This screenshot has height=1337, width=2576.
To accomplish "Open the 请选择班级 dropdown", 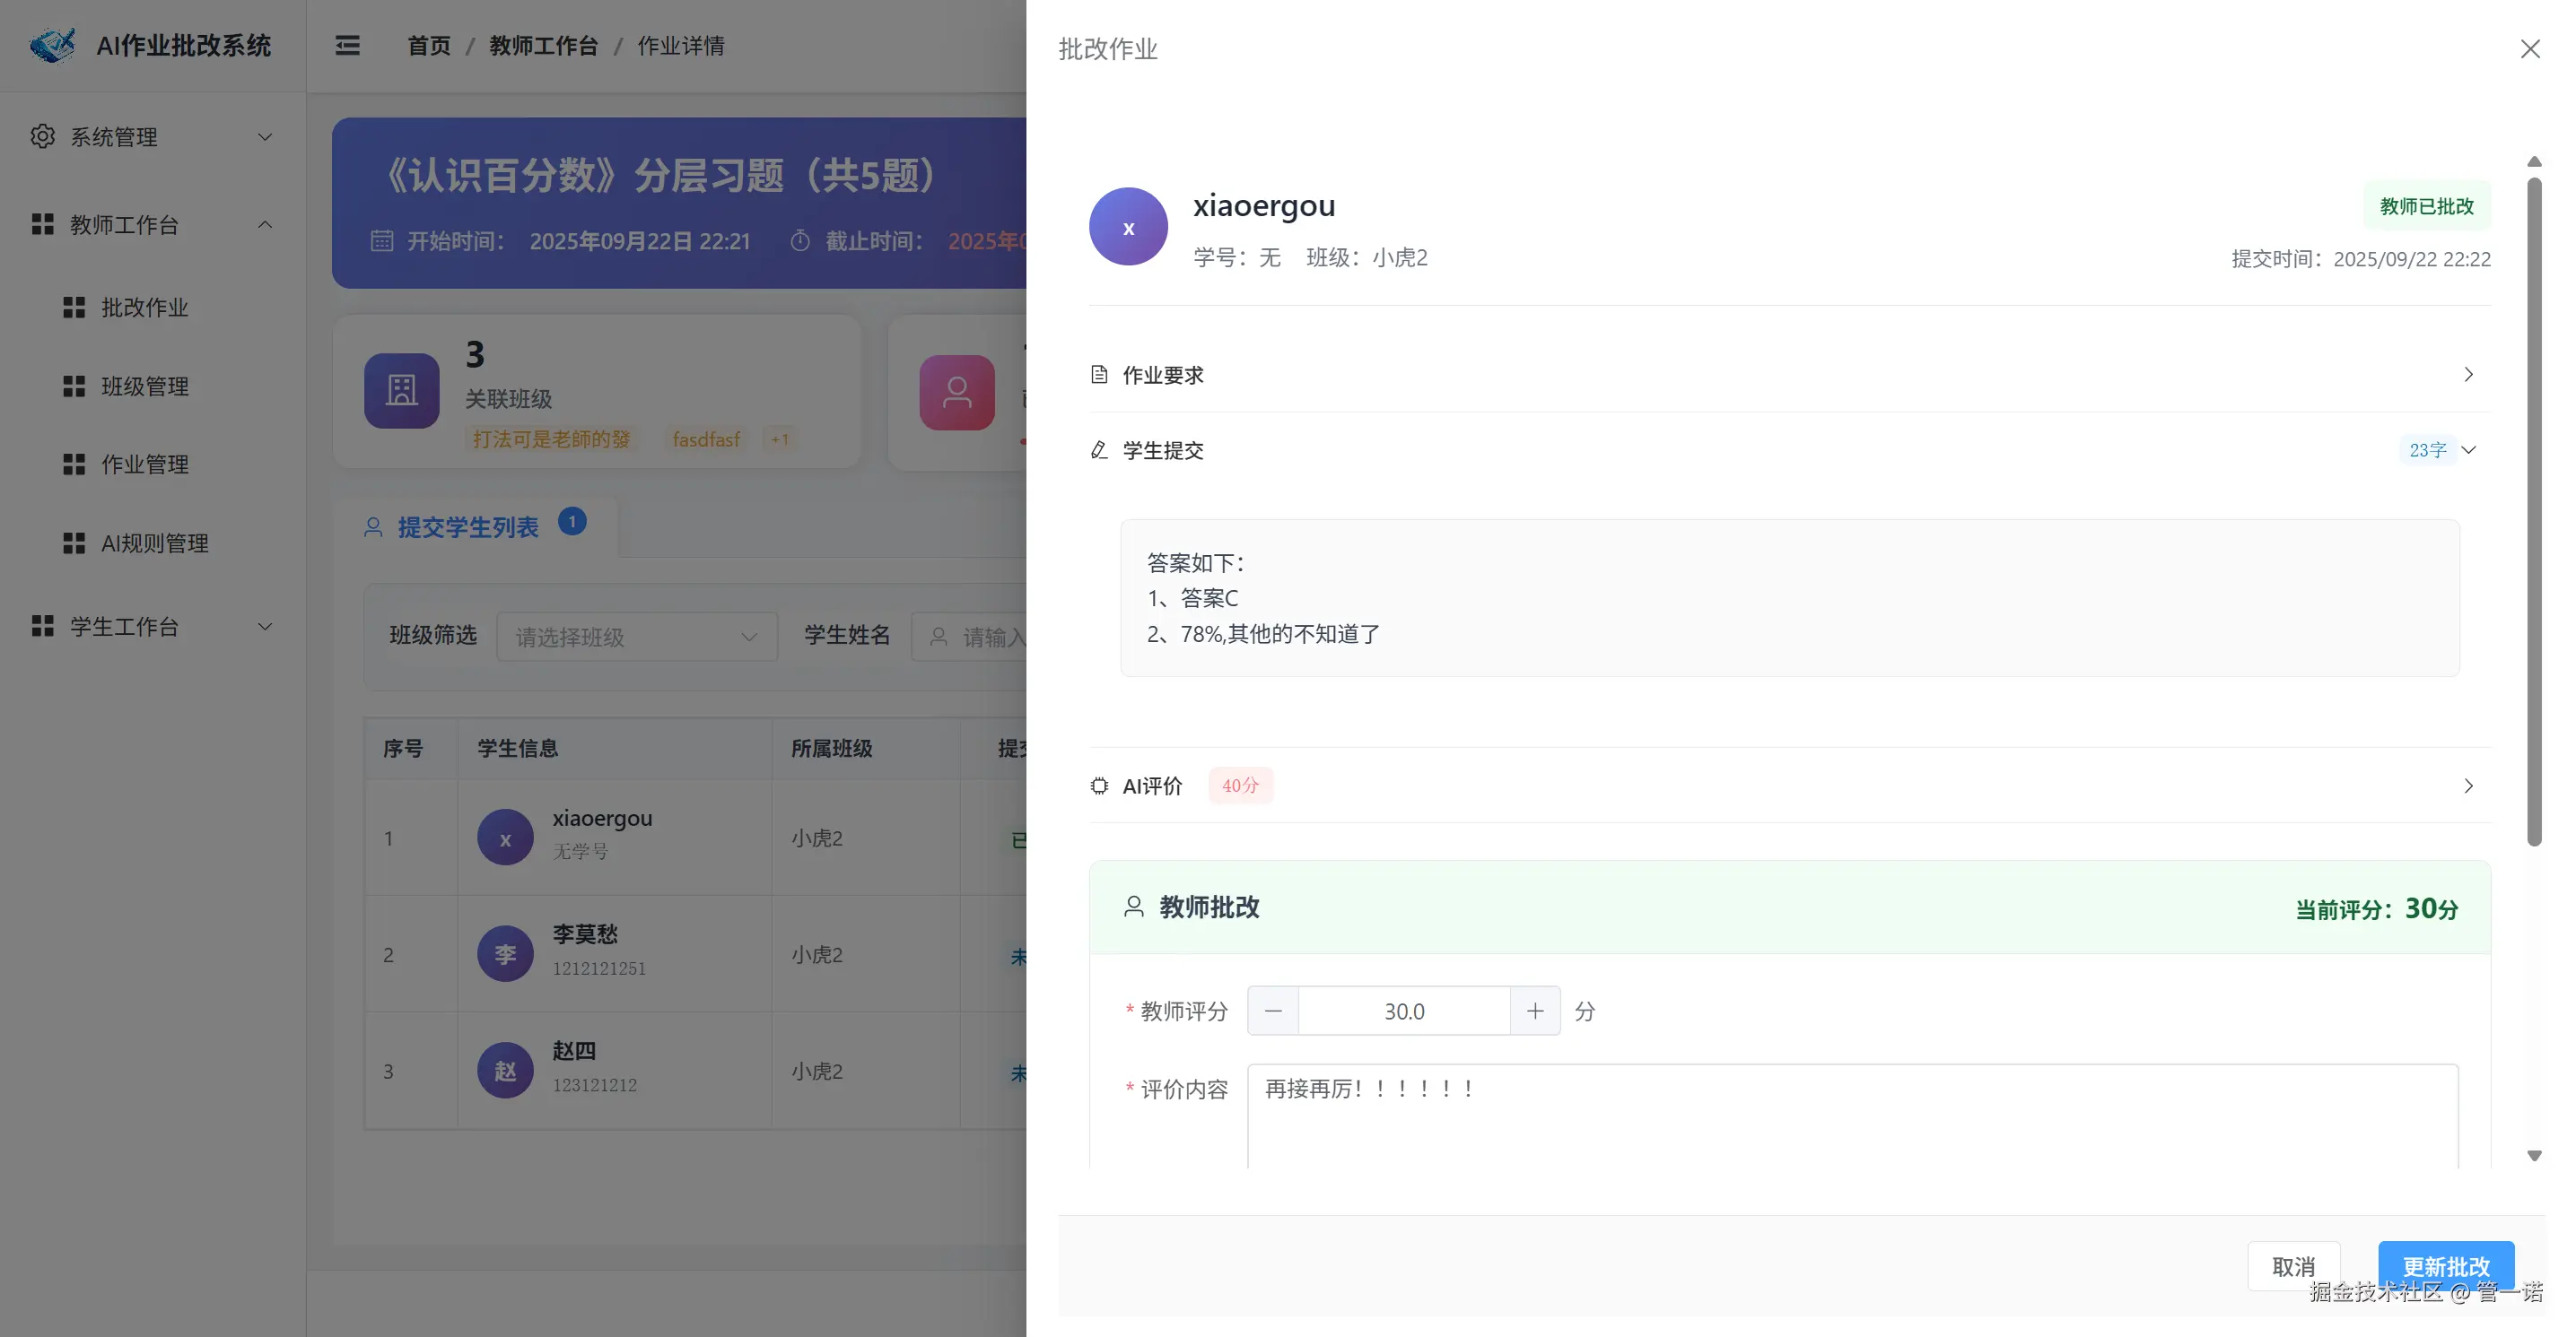I will (x=636, y=637).
